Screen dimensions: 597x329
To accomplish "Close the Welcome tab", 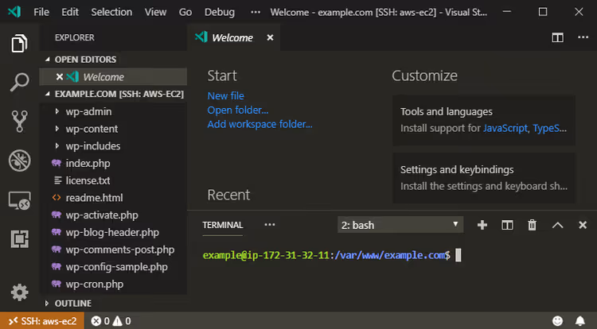I will tap(270, 37).
